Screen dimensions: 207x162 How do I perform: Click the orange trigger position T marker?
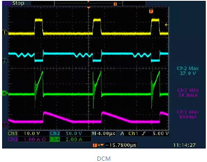point(151,11)
